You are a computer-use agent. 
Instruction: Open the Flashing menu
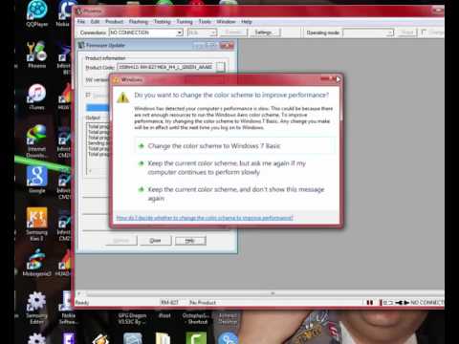tap(139, 22)
